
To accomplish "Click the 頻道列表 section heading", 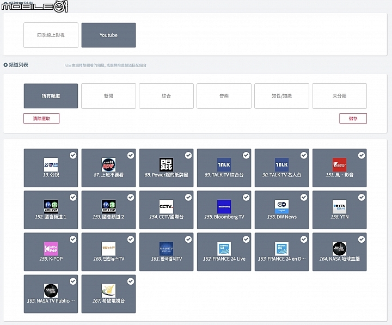I will [x=19, y=65].
